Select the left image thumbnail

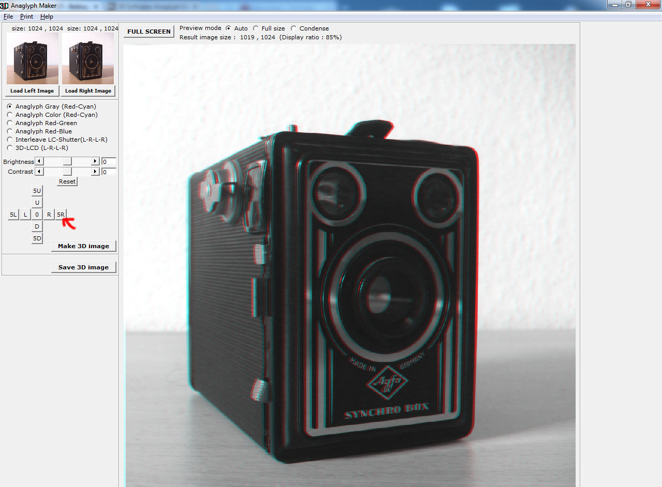33,58
